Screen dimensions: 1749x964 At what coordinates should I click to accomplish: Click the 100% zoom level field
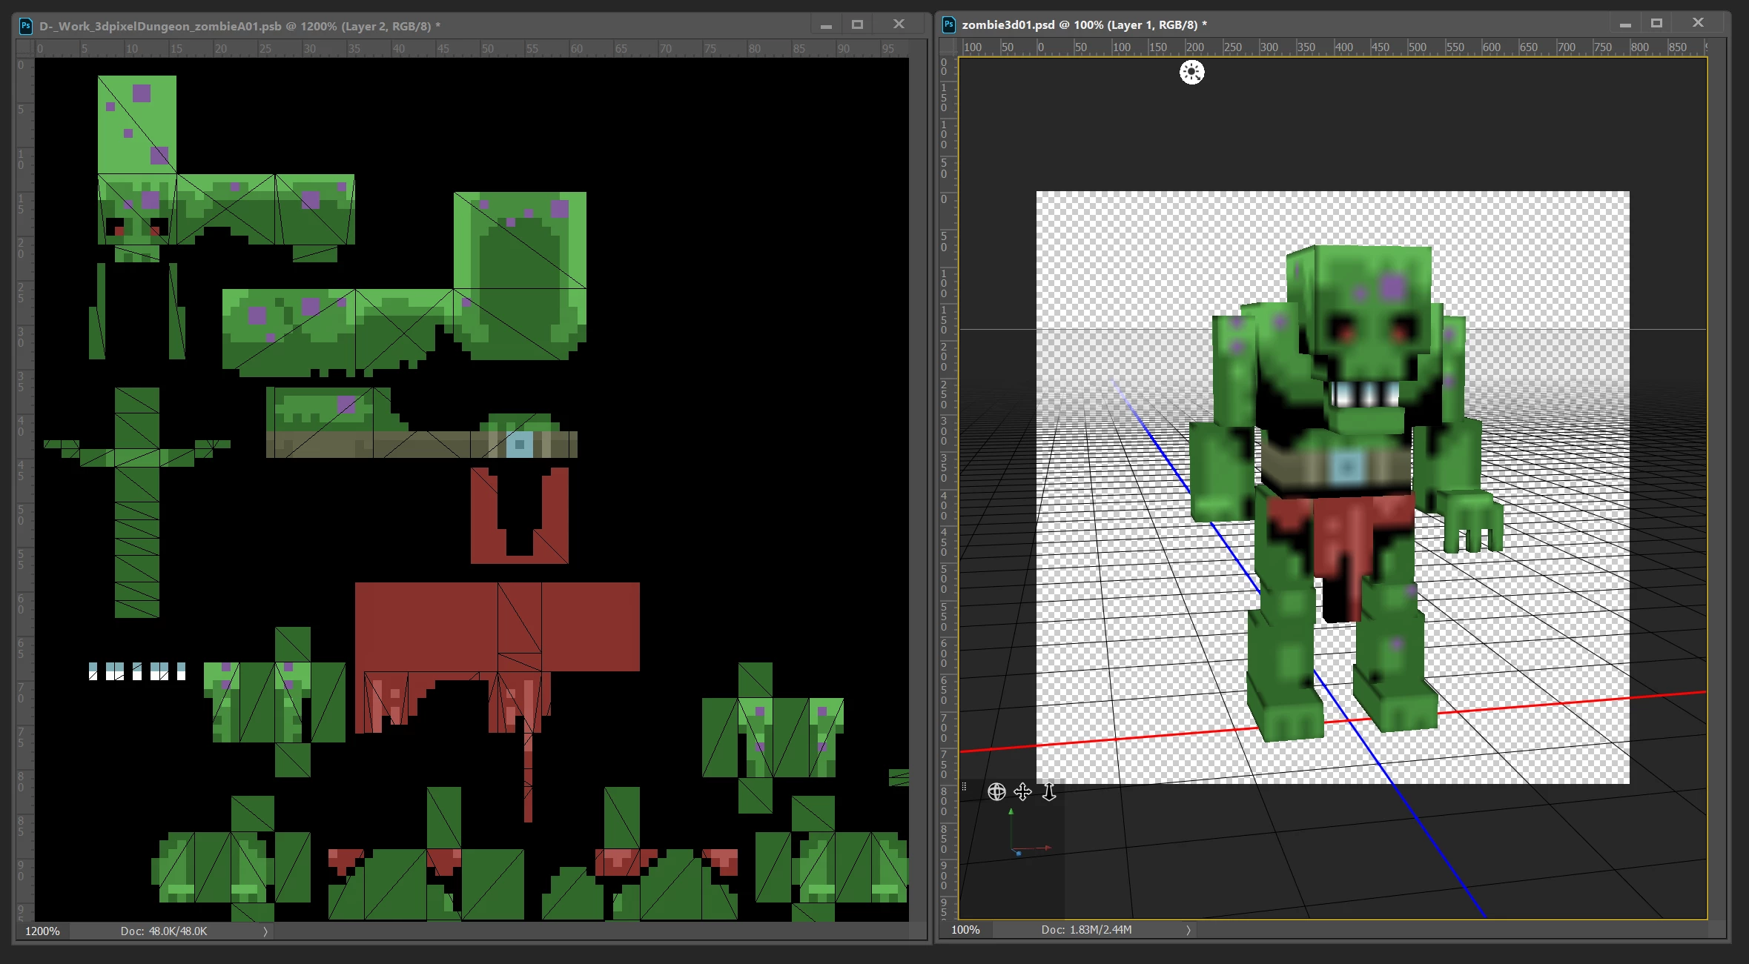click(965, 930)
